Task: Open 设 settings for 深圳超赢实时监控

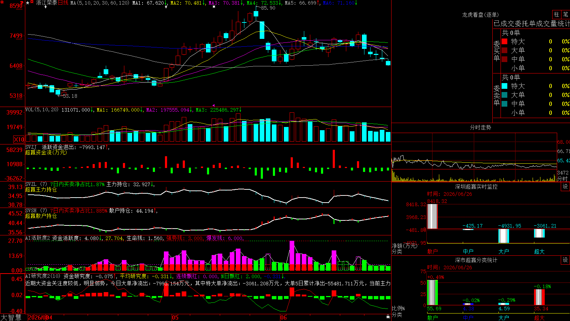Action: click(x=565, y=187)
